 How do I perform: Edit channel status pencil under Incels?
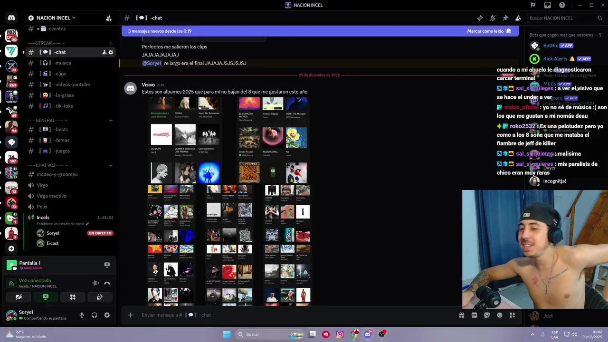[87, 224]
